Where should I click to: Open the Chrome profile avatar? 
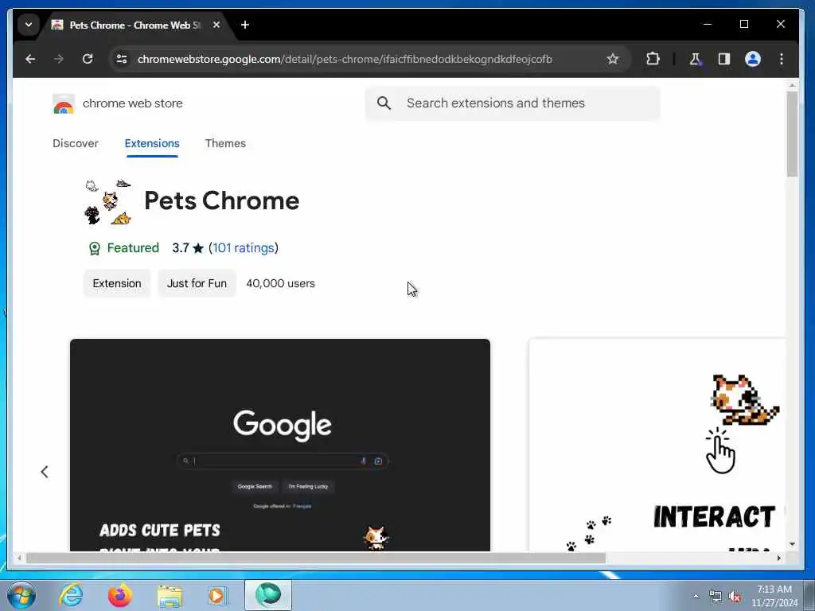click(x=753, y=59)
